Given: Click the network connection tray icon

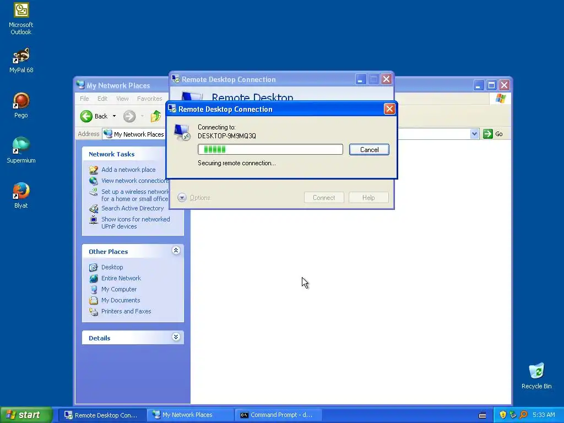Looking at the screenshot, I should [513, 415].
